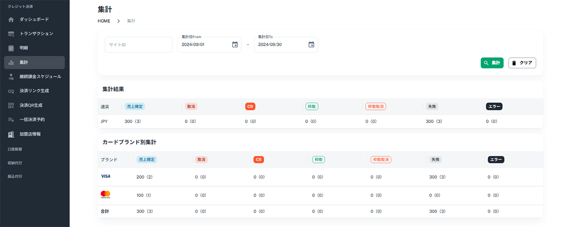Open the トランザクション menu item
Image resolution: width=568 pixels, height=227 pixels.
coord(36,34)
